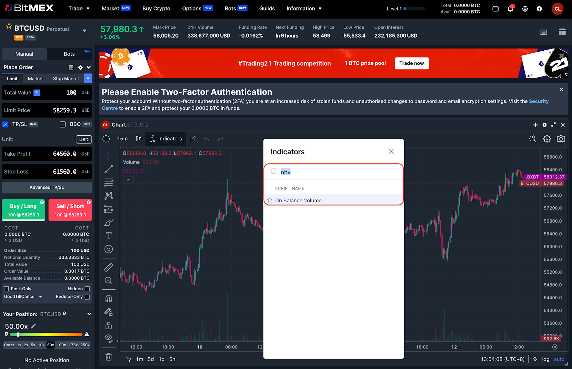Image resolution: width=572 pixels, height=369 pixels.
Task: Open the Guilds menu
Action: 267,8
